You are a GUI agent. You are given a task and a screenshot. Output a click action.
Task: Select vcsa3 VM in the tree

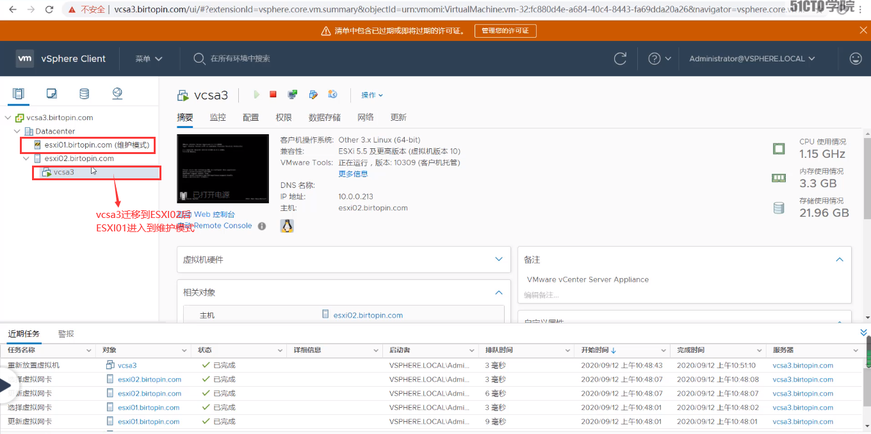[64, 172]
